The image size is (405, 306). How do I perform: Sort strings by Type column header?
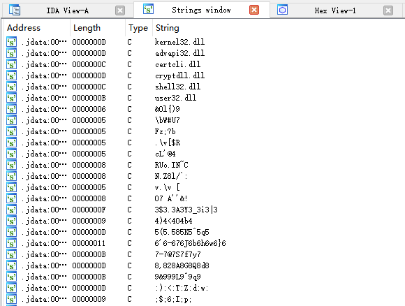coord(139,28)
